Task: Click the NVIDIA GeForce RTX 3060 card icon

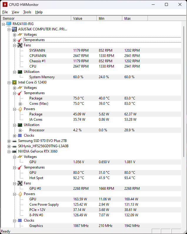Action: pyautogui.click(x=14, y=151)
